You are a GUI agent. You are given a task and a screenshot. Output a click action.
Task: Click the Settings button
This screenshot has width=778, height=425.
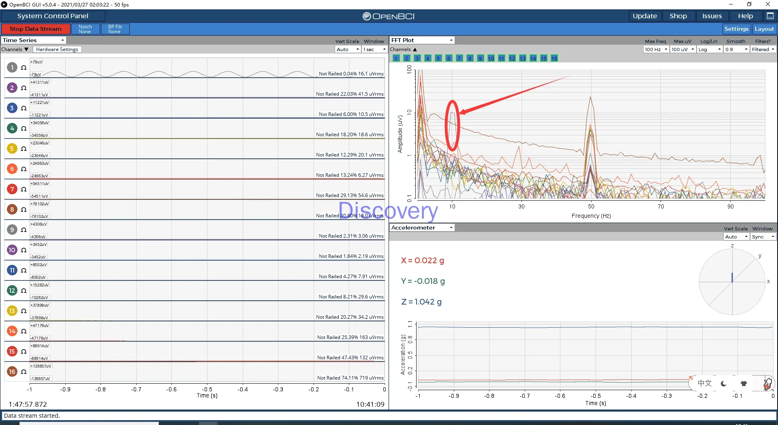[x=736, y=29]
